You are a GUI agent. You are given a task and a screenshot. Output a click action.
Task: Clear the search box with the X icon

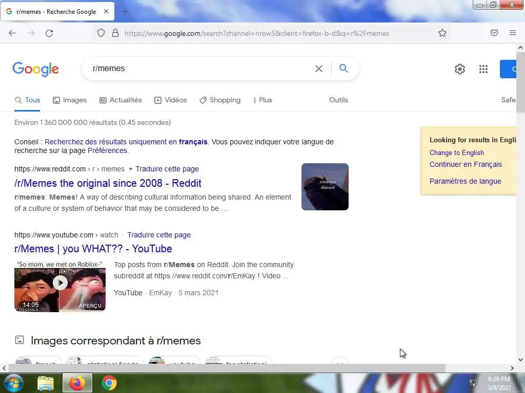[x=319, y=69]
